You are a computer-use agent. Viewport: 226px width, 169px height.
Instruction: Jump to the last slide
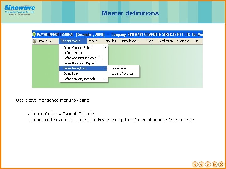tap(215, 164)
